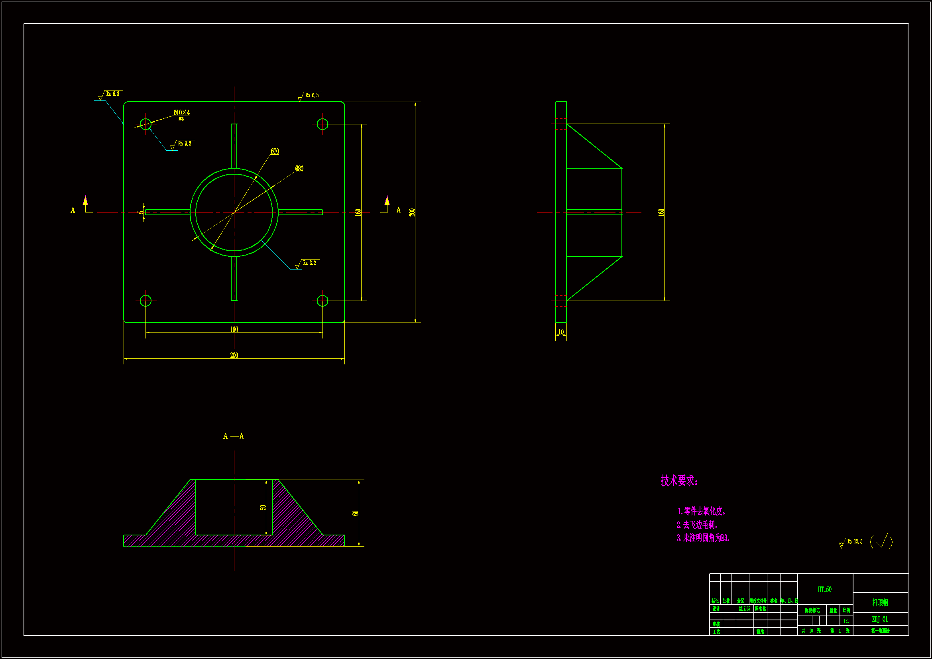
Task: Select the 2017.05 design date cell
Action: pos(744,609)
